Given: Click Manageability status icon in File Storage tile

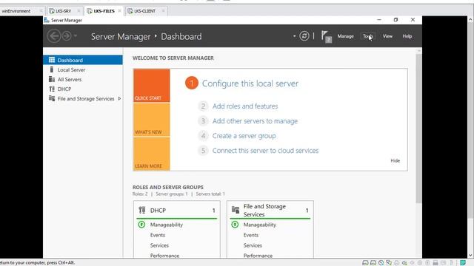Looking at the screenshot, I should (235, 225).
